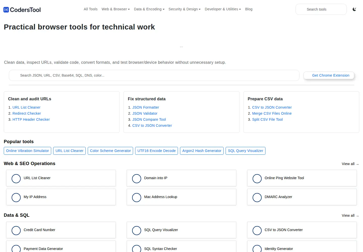The width and height of the screenshot is (363, 252).
Task: Click the circle icon beside Credit Card Number
Action: pos(16,230)
